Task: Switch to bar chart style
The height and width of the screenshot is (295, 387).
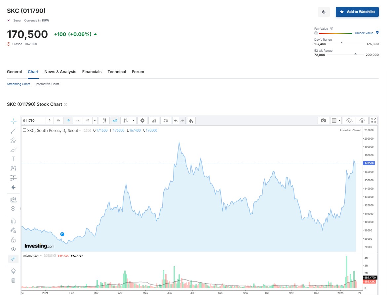Action: (x=126, y=121)
